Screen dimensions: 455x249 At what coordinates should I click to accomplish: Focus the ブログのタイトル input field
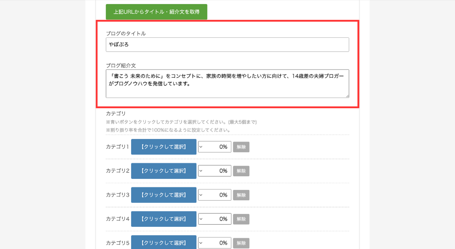pyautogui.click(x=227, y=45)
